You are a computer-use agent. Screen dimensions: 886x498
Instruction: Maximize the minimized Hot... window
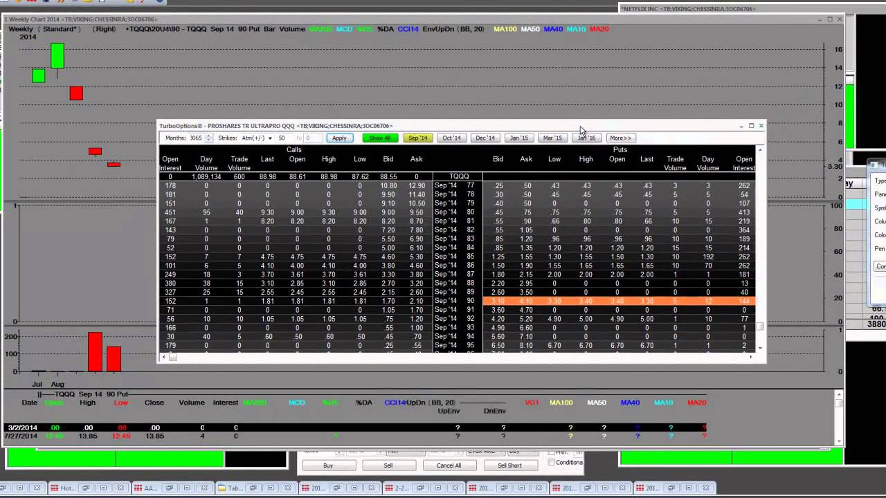(103, 488)
